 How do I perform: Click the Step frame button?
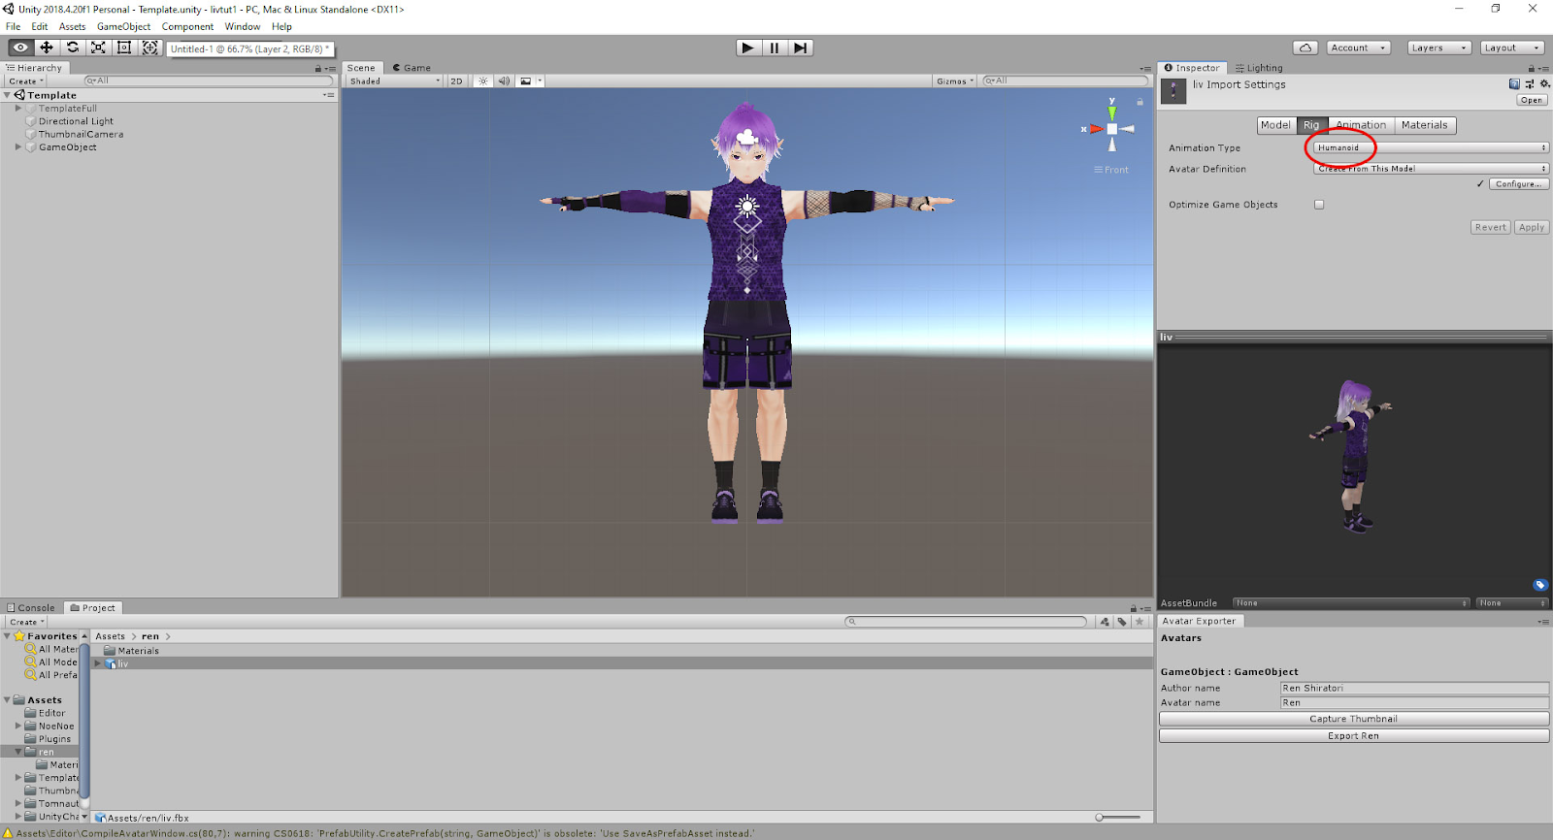pyautogui.click(x=800, y=48)
